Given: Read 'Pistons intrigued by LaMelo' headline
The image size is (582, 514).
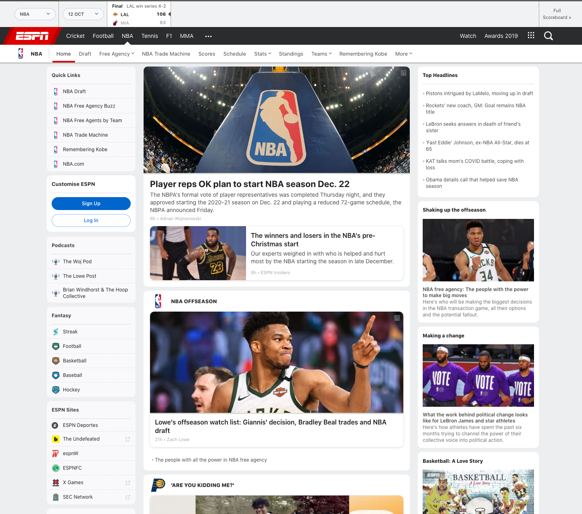Looking at the screenshot, I should coord(480,94).
